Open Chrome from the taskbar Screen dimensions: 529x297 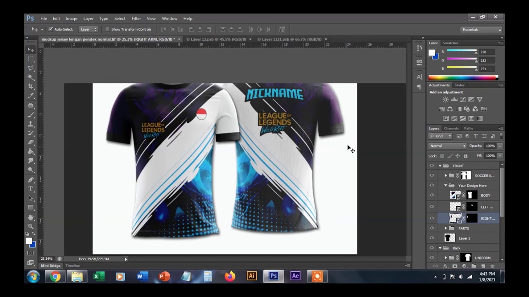tap(55, 277)
